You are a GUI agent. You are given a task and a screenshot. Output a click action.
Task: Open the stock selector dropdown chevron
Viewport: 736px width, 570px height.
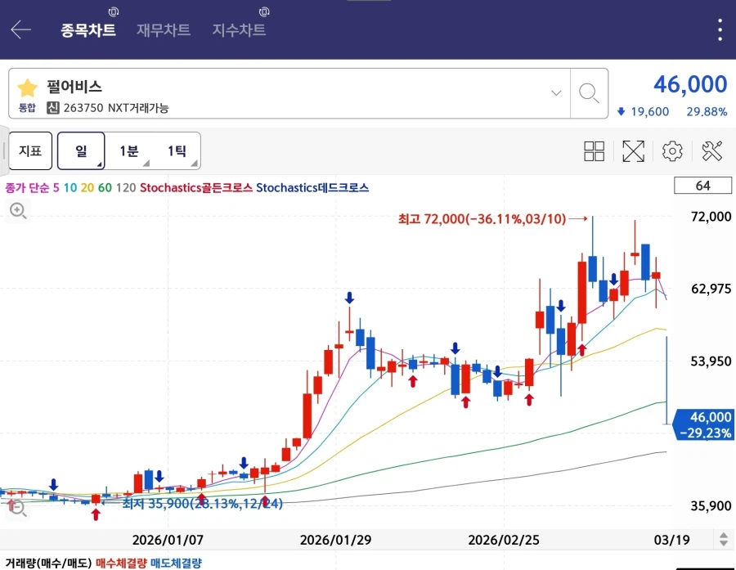click(x=556, y=93)
